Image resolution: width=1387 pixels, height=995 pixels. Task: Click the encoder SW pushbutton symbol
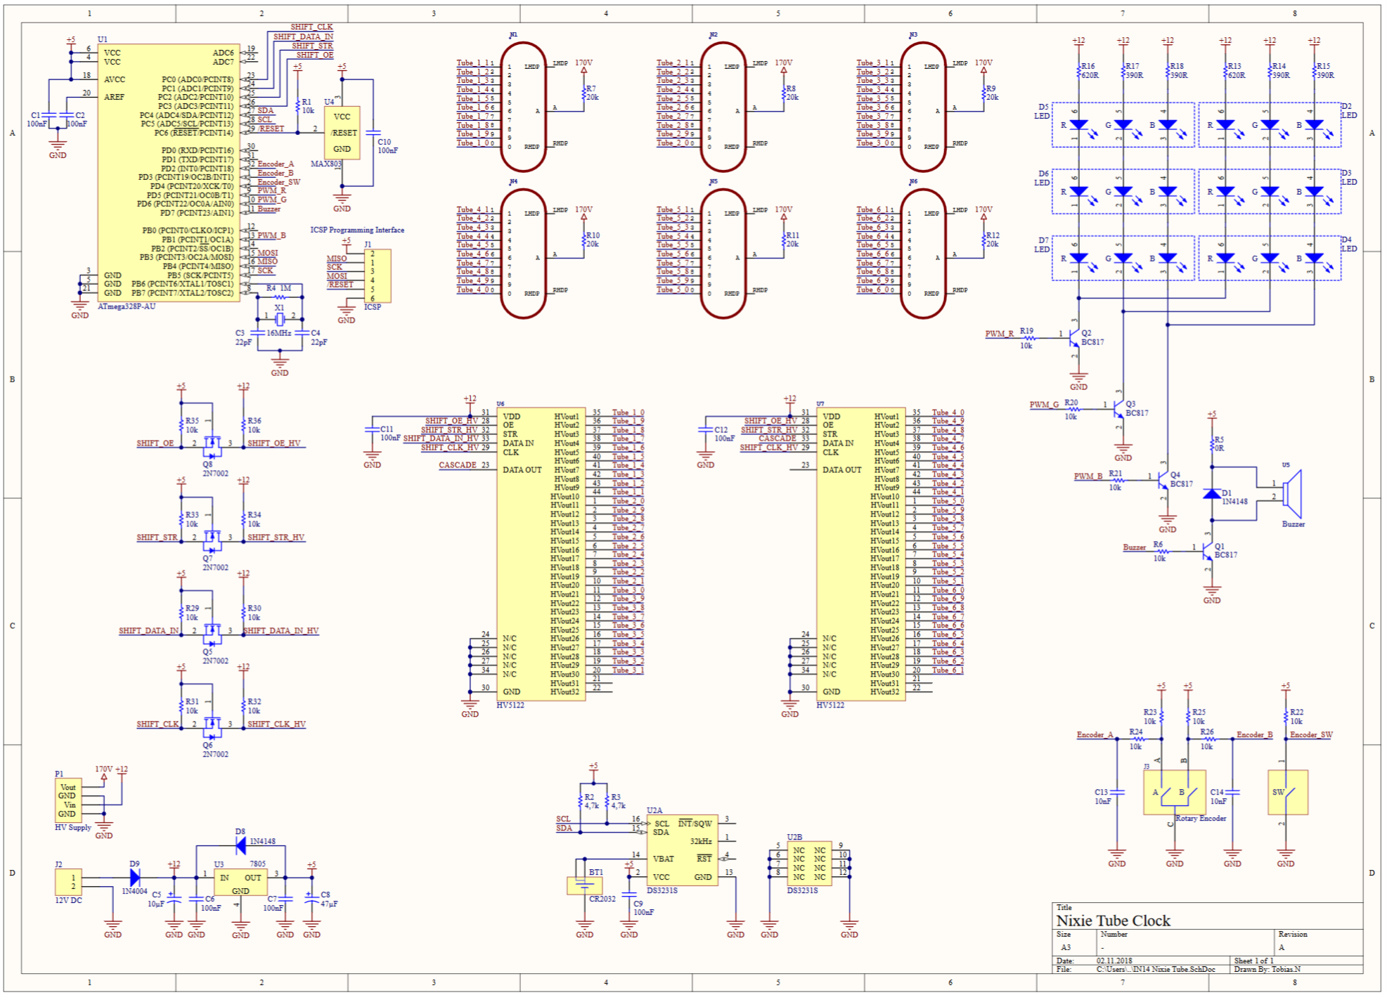[1287, 792]
